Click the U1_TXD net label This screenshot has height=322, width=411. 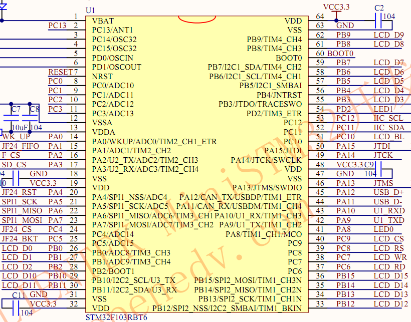tap(389, 220)
